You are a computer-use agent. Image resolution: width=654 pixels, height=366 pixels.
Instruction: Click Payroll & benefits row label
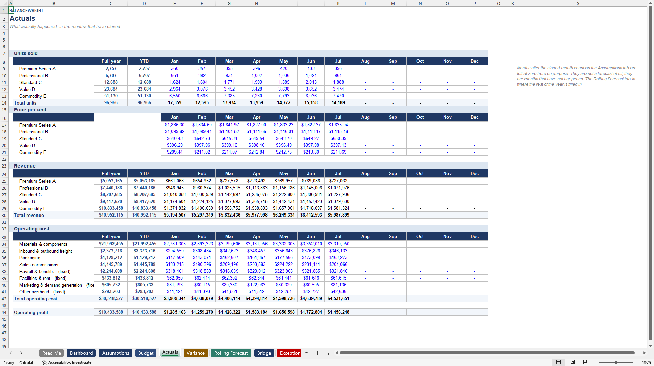tap(45, 271)
